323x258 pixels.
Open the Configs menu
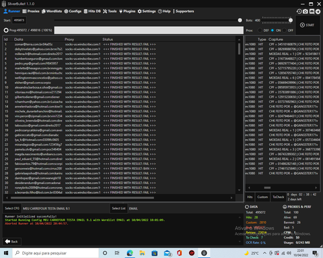click(x=73, y=11)
